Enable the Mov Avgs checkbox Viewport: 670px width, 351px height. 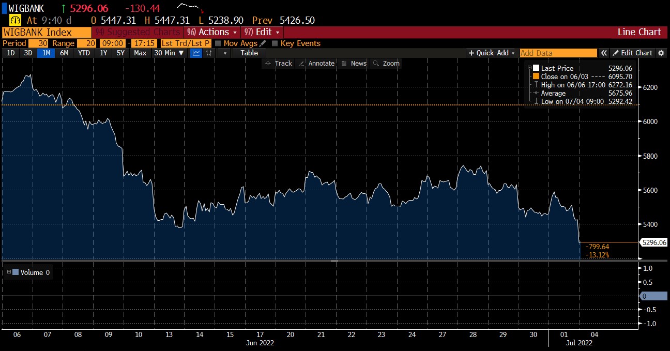click(218, 43)
